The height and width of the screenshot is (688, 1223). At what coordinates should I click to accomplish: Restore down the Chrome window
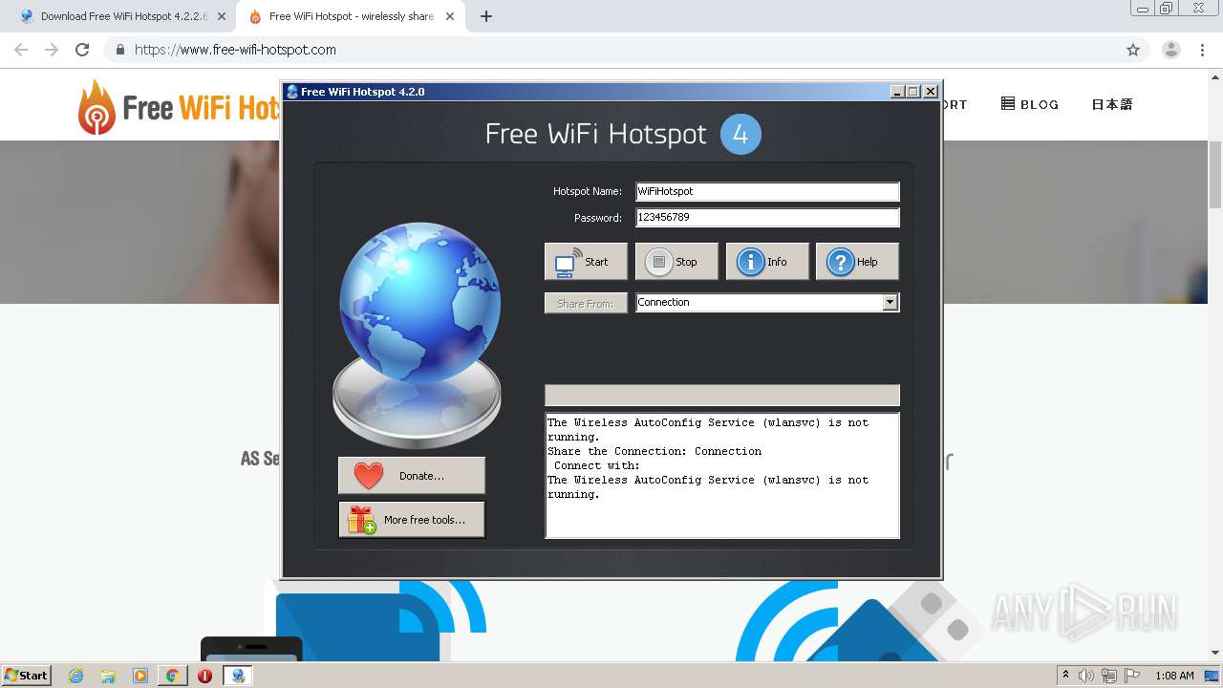[1167, 9]
